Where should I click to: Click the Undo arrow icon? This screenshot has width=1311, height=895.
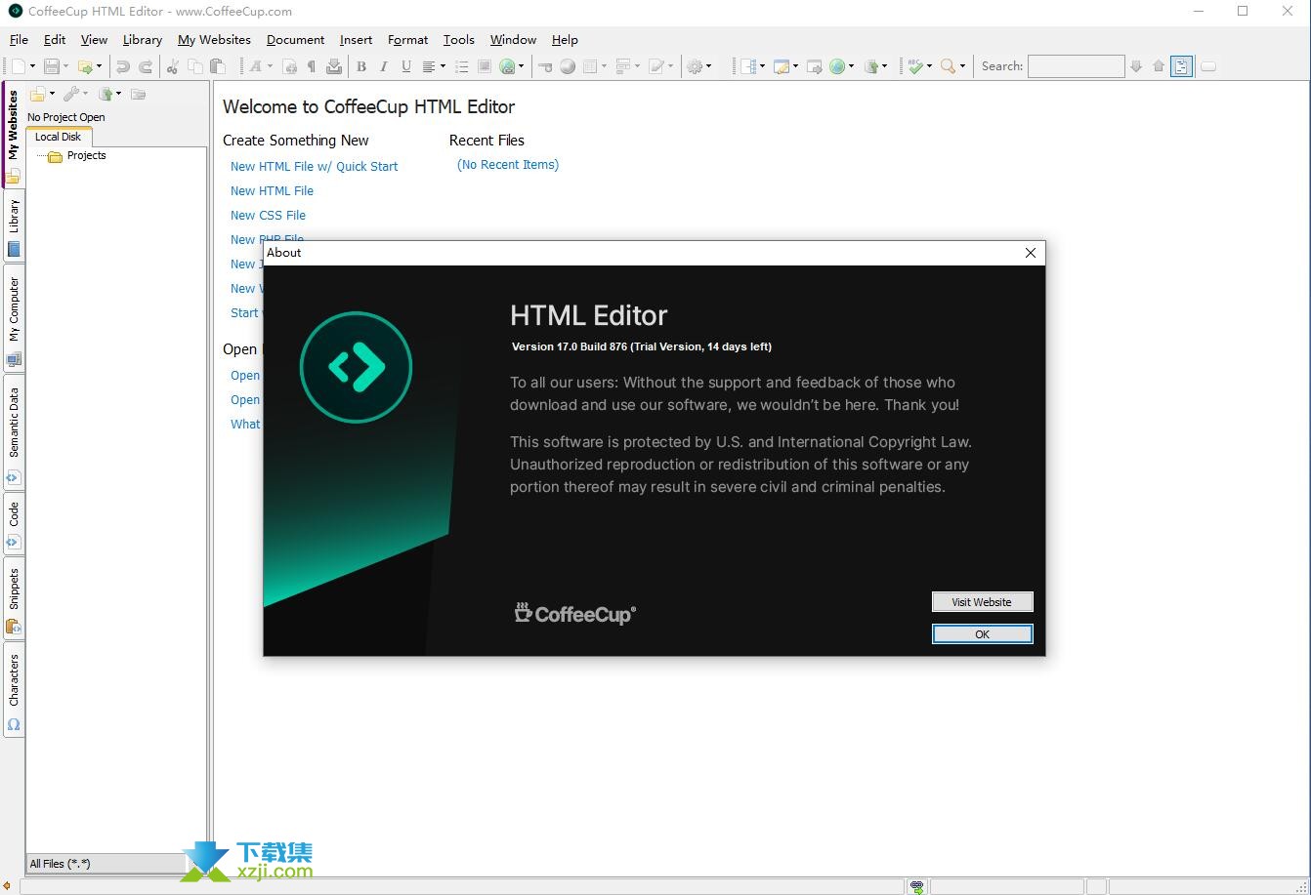point(122,66)
